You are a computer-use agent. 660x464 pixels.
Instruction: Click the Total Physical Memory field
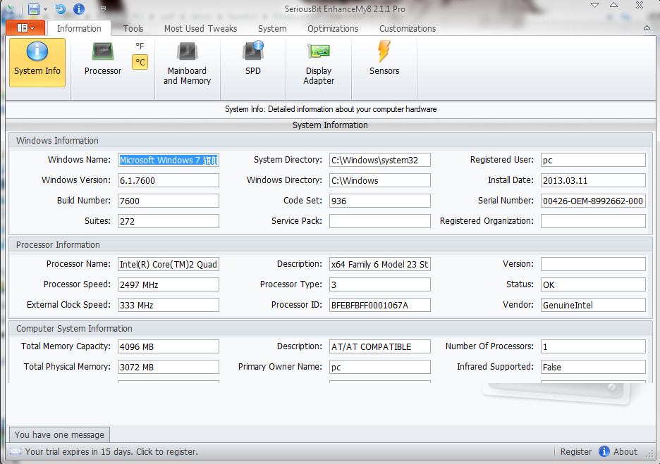pyautogui.click(x=169, y=367)
